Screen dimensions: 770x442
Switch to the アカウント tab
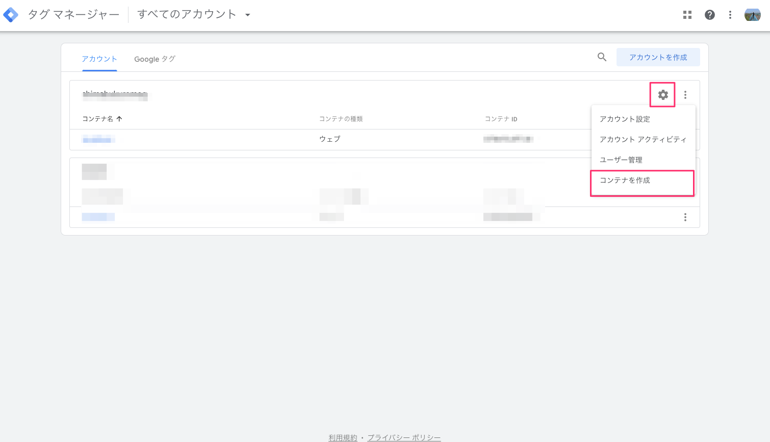point(99,59)
